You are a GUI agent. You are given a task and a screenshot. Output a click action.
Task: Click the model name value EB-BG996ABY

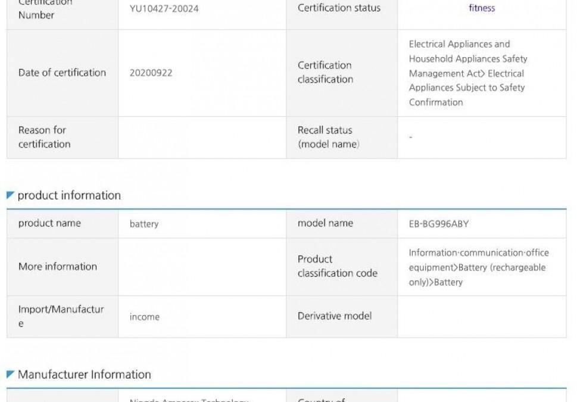[x=439, y=224]
